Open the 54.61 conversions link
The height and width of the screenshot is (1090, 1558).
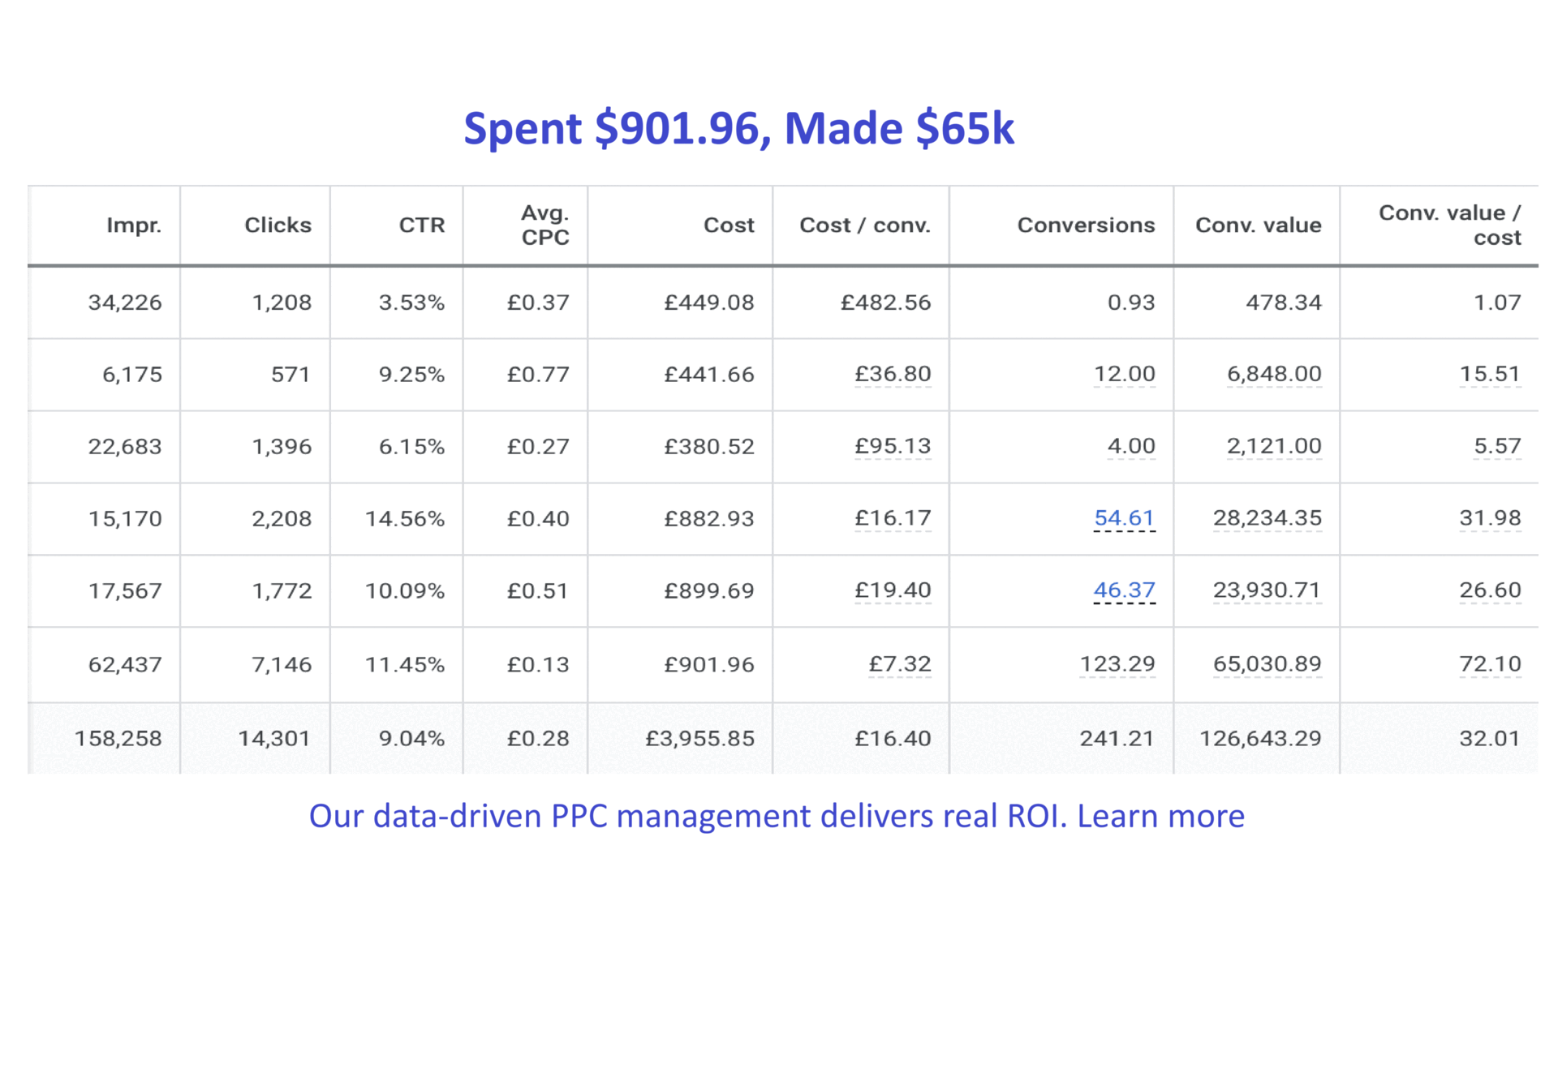[x=1123, y=517]
